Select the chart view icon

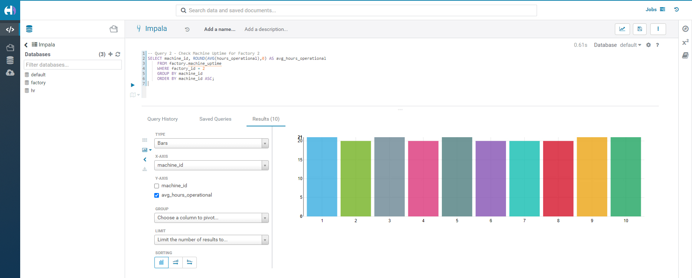tap(145, 150)
